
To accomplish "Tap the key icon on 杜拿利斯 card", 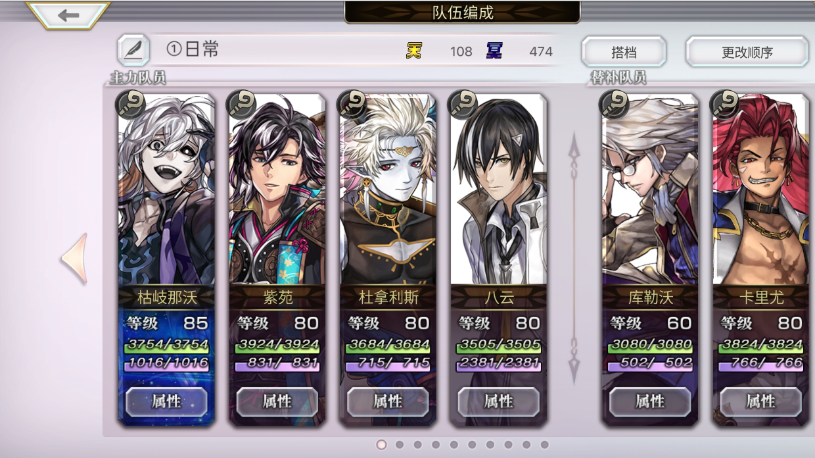I will point(352,103).
